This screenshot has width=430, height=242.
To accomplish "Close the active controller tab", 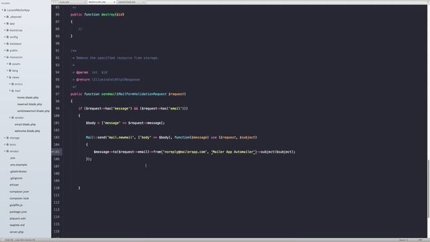I will 114,2.
